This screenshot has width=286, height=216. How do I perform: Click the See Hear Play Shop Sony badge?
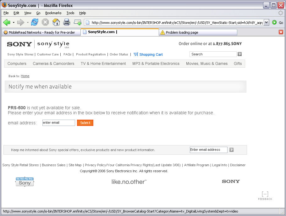pyautogui.click(x=25, y=182)
